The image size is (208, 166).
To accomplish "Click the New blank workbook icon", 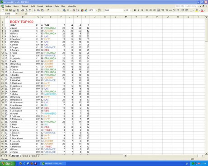I will (x=3, y=10).
